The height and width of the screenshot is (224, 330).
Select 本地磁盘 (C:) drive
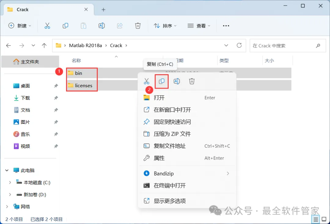tap(37, 182)
